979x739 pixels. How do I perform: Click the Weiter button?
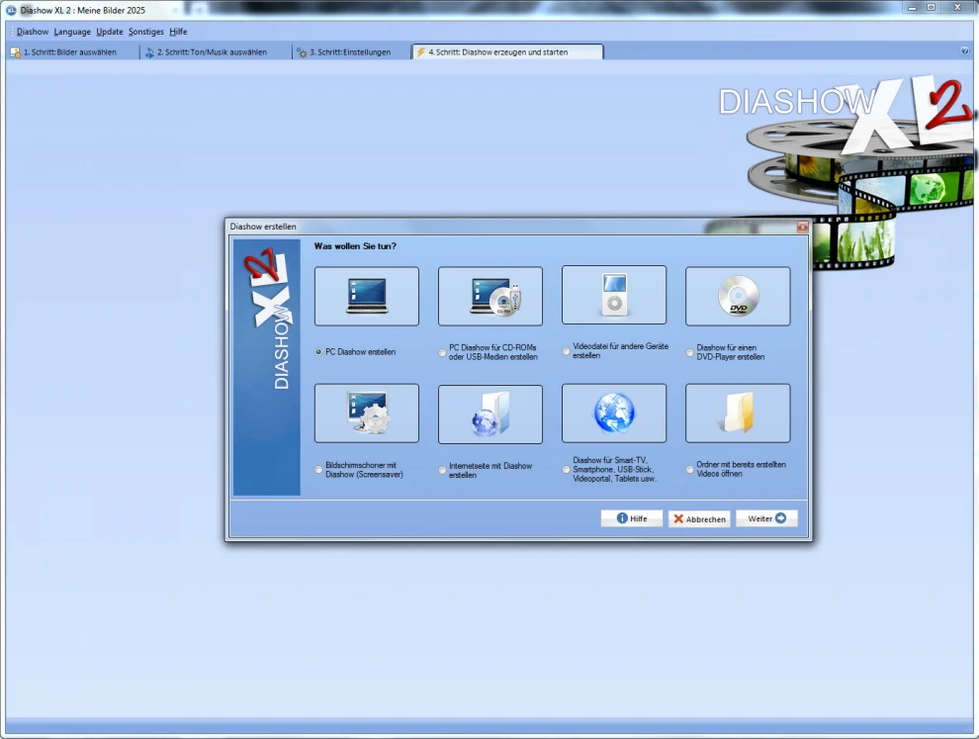[766, 518]
